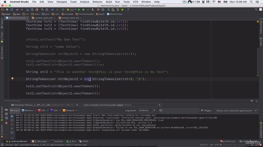Select the Network monitor tab
The height and width of the screenshot is (147, 263).
click(x=70, y=110)
